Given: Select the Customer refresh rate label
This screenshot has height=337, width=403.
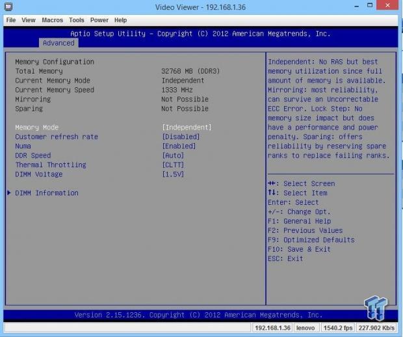Looking at the screenshot, I should point(57,137).
